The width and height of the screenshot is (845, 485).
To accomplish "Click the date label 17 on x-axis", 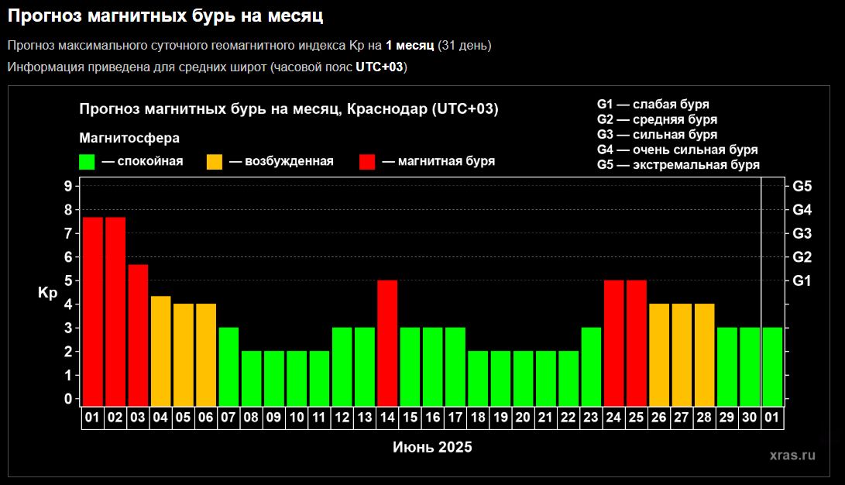I will (455, 418).
